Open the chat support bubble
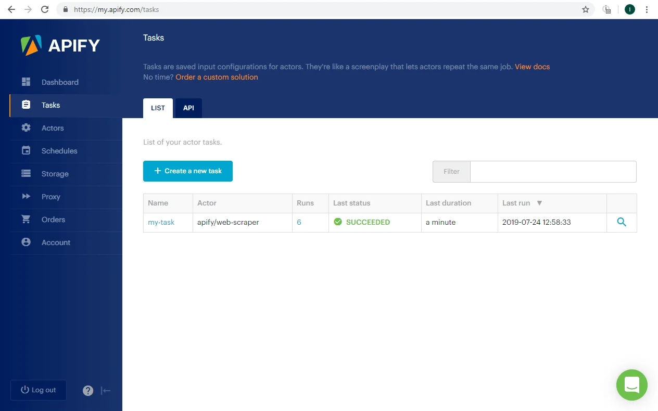 (x=631, y=385)
